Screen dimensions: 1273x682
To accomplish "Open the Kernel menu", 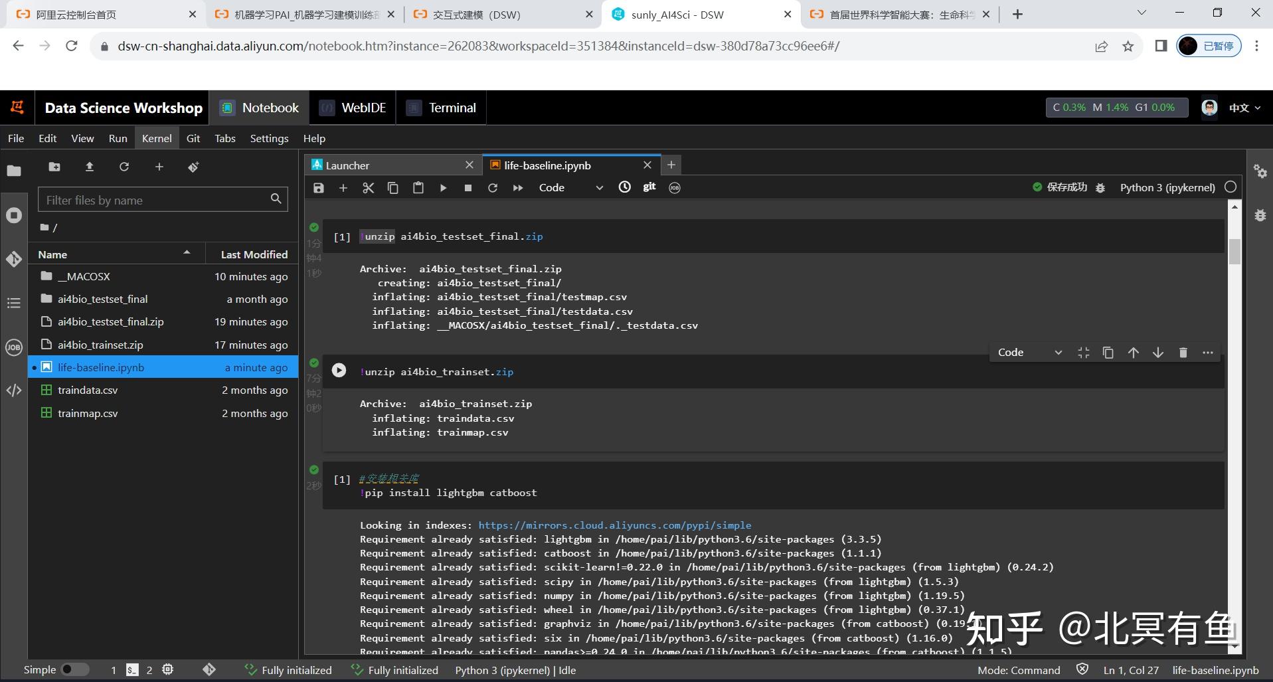I will (157, 138).
